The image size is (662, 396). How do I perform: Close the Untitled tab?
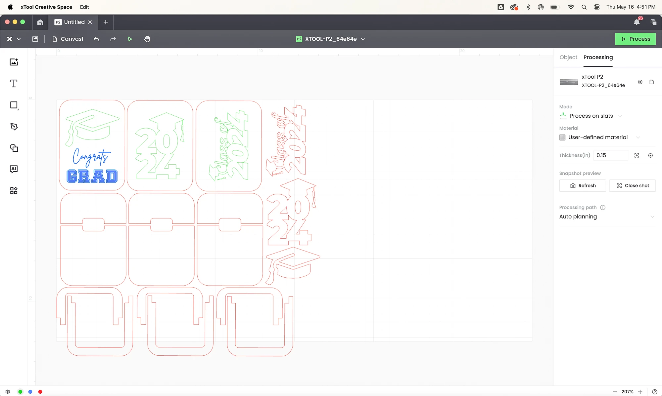point(90,22)
